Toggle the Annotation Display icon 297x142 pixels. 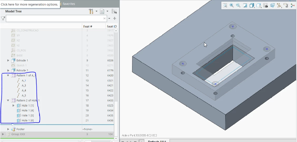click(286, 6)
